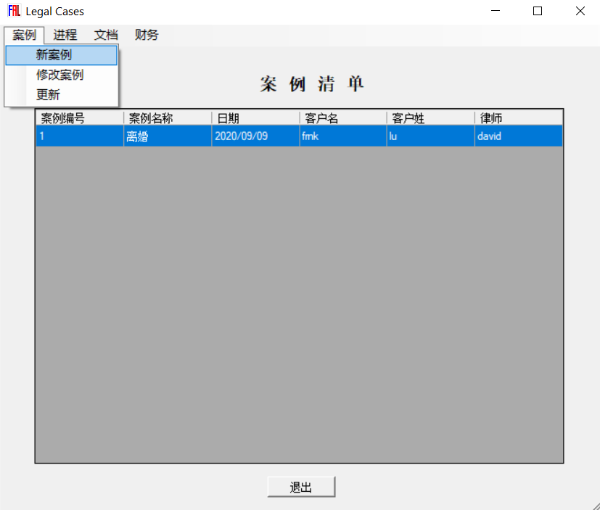Click the 案例编号 column header
This screenshot has height=510, width=600.
pos(79,118)
